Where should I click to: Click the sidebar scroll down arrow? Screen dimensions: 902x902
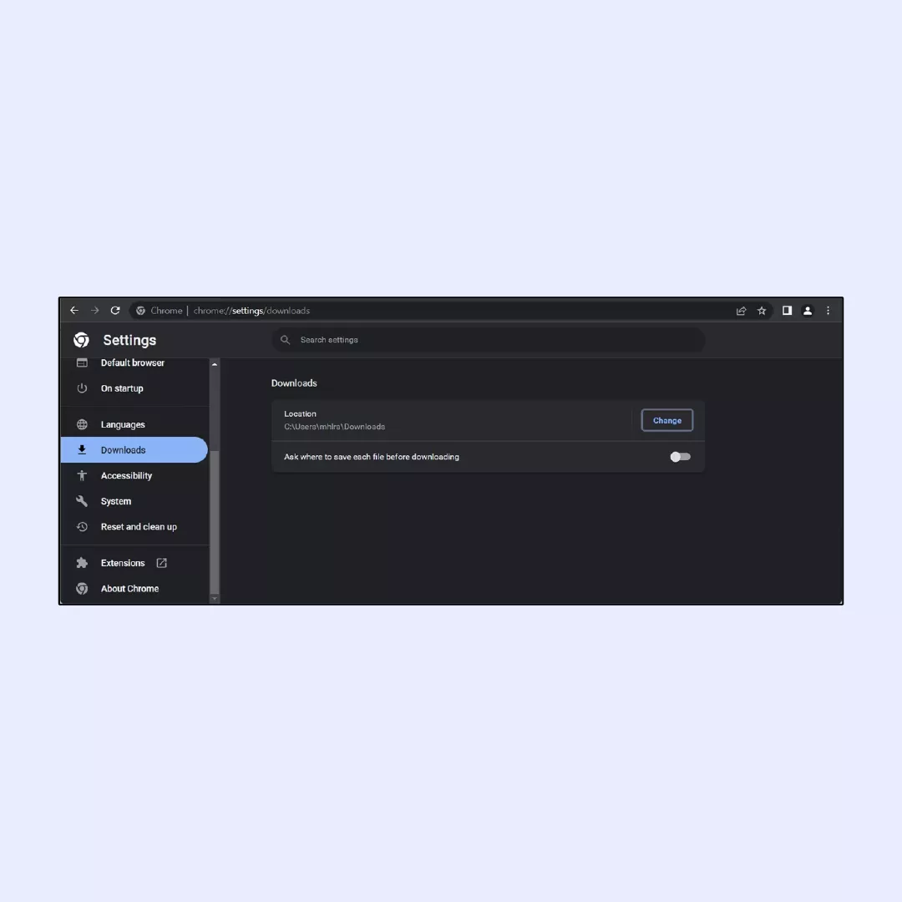coord(215,599)
